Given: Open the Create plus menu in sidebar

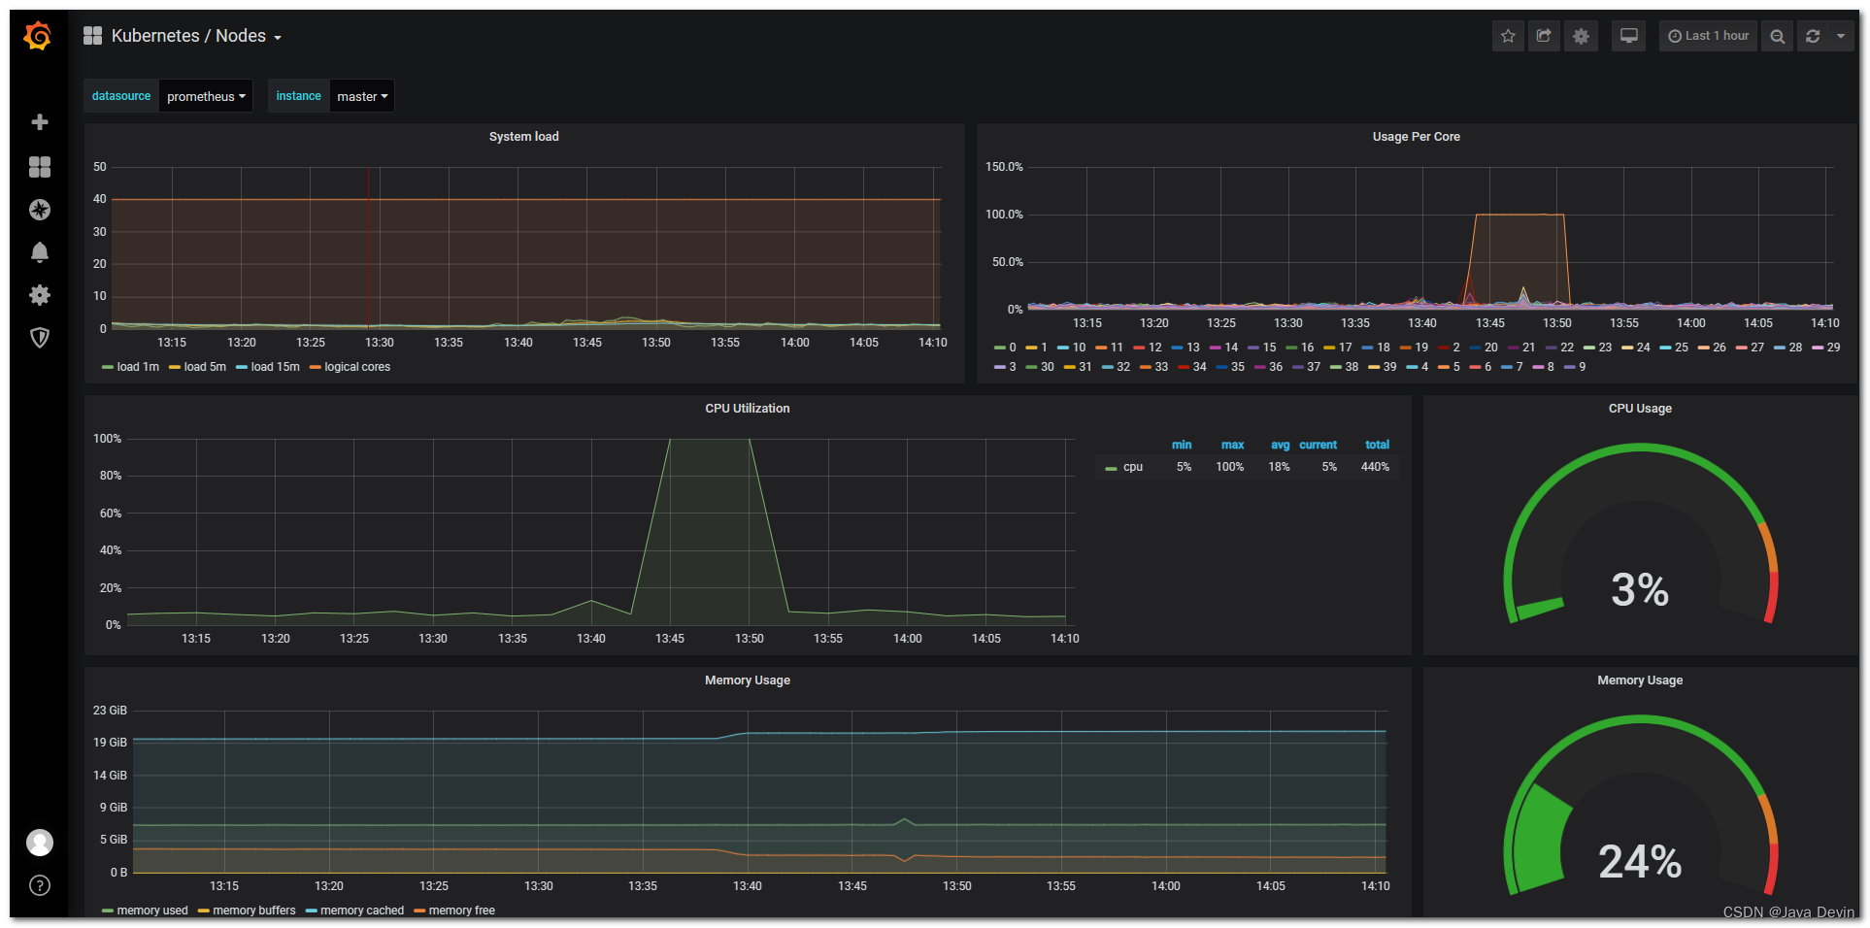Looking at the screenshot, I should (40, 122).
